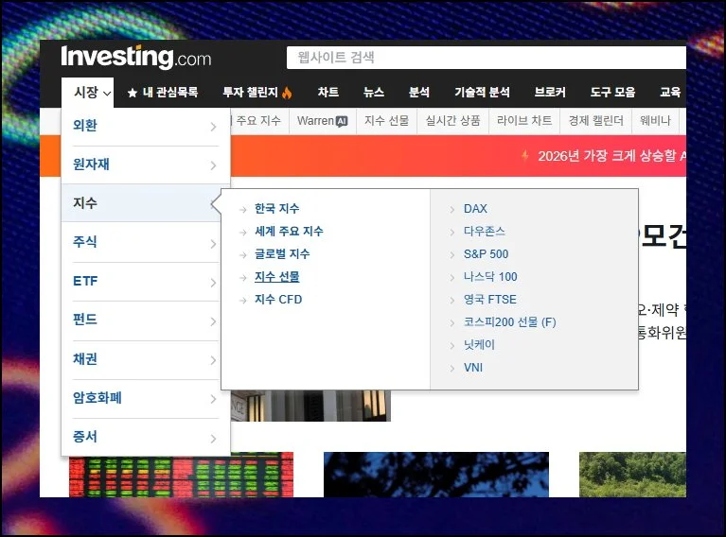This screenshot has height=537, width=726.
Task: Click the orange 2026년 promotion banner
Action: [606, 156]
